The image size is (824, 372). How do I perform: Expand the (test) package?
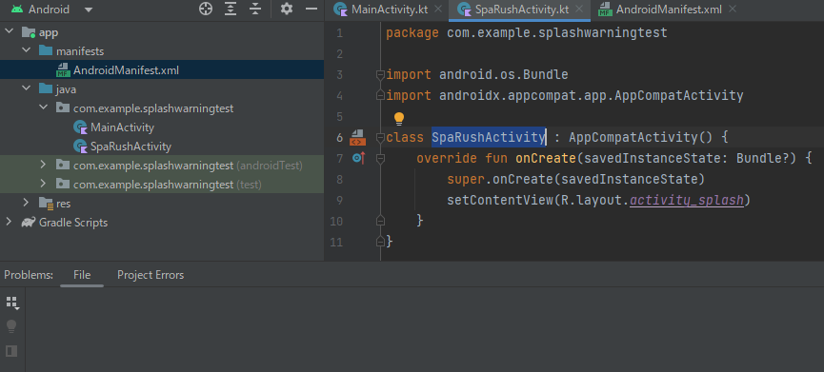[43, 184]
